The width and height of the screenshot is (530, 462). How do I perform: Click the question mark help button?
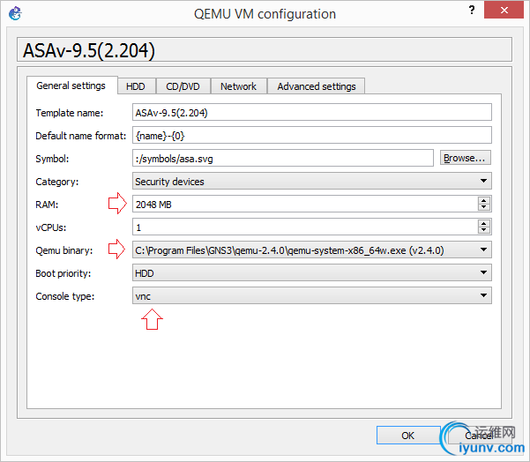pyautogui.click(x=472, y=10)
